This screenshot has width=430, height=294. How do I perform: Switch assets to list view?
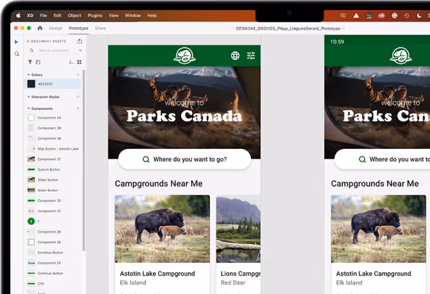[71, 62]
